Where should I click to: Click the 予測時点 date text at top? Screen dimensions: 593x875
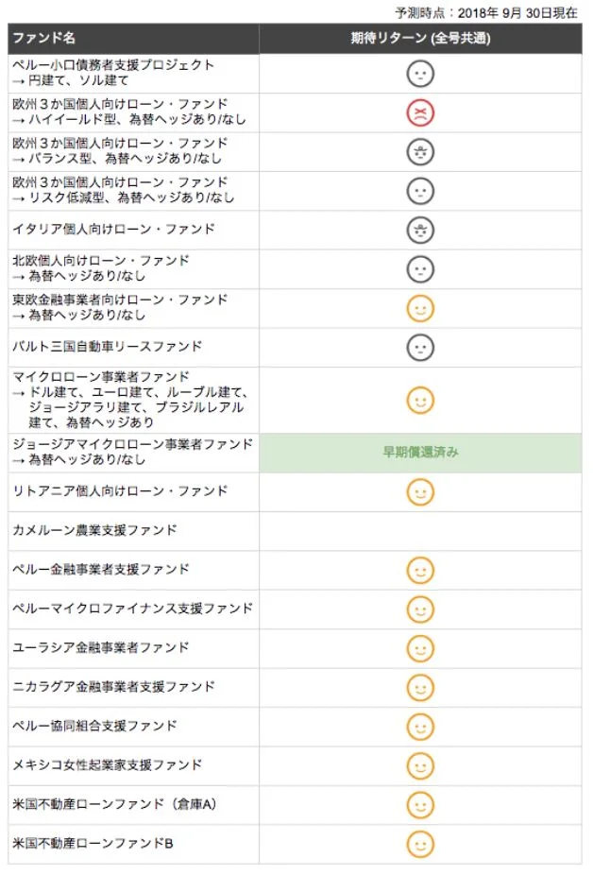point(487,12)
